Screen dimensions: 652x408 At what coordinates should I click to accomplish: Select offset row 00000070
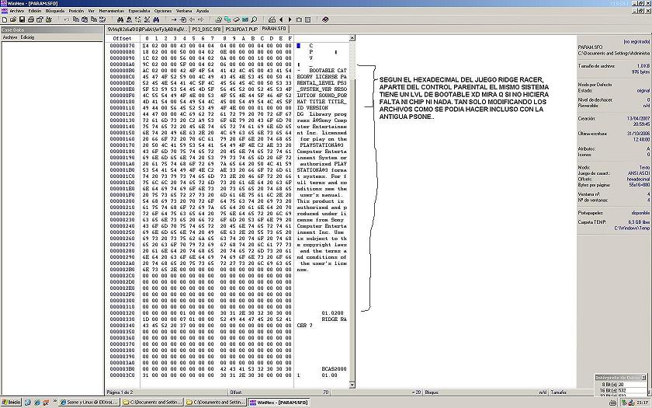(123, 45)
